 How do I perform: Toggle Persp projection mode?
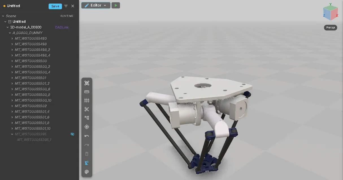[330, 28]
